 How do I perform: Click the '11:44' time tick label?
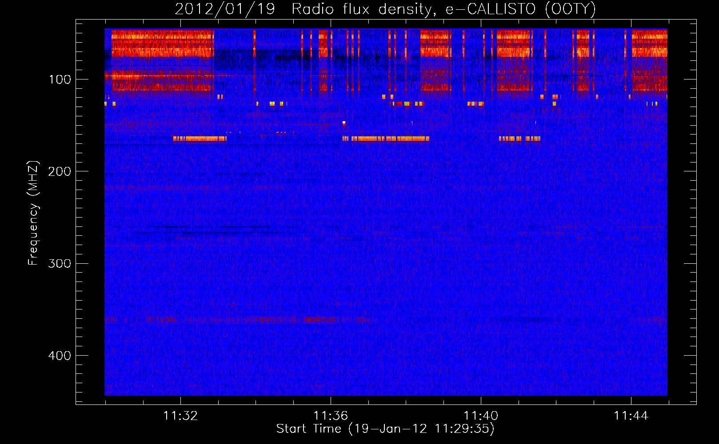click(x=631, y=416)
